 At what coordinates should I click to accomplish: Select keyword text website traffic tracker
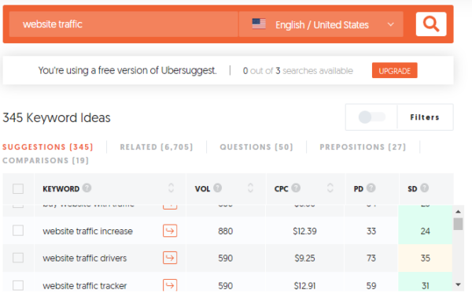pyautogui.click(x=85, y=285)
